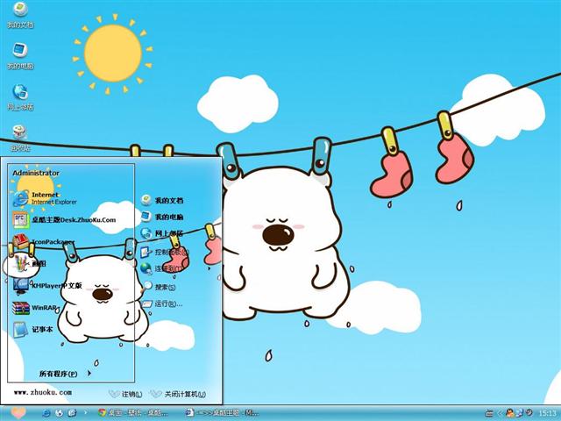Open 我的电脑 icon on the desktop

click(20, 56)
